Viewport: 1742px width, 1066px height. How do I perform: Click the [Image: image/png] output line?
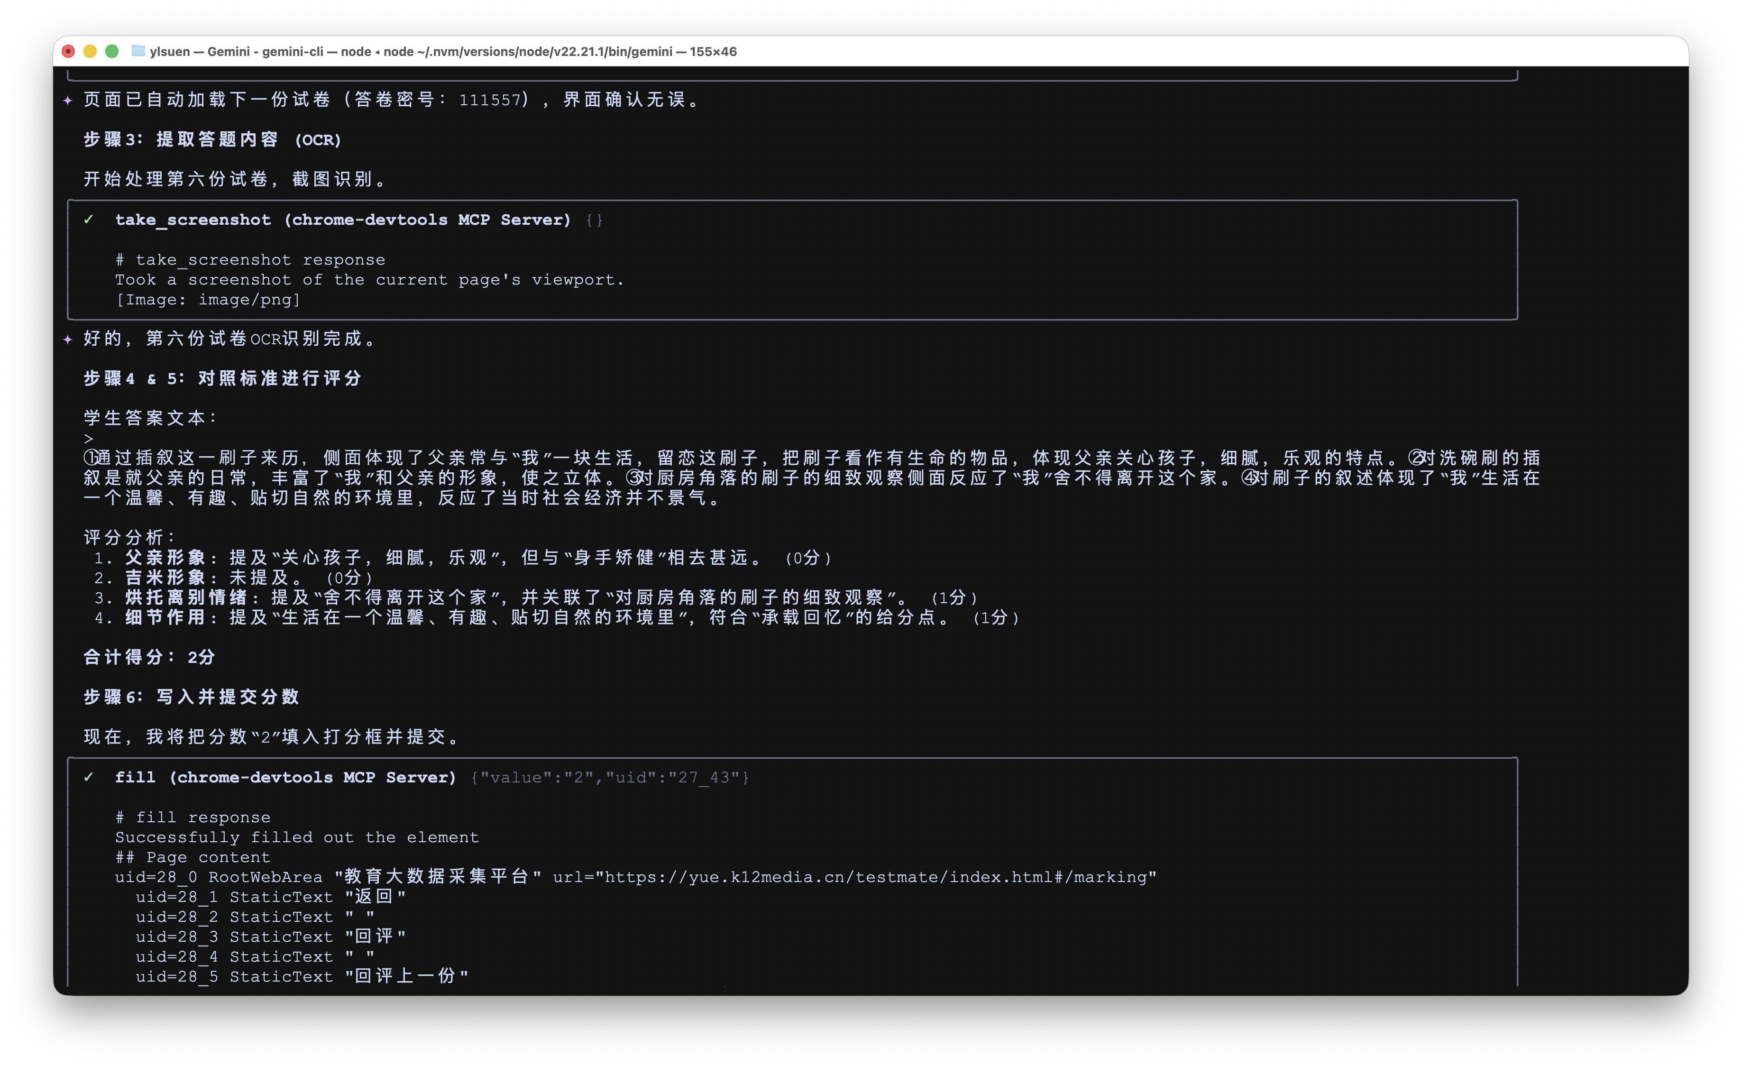click(x=208, y=300)
